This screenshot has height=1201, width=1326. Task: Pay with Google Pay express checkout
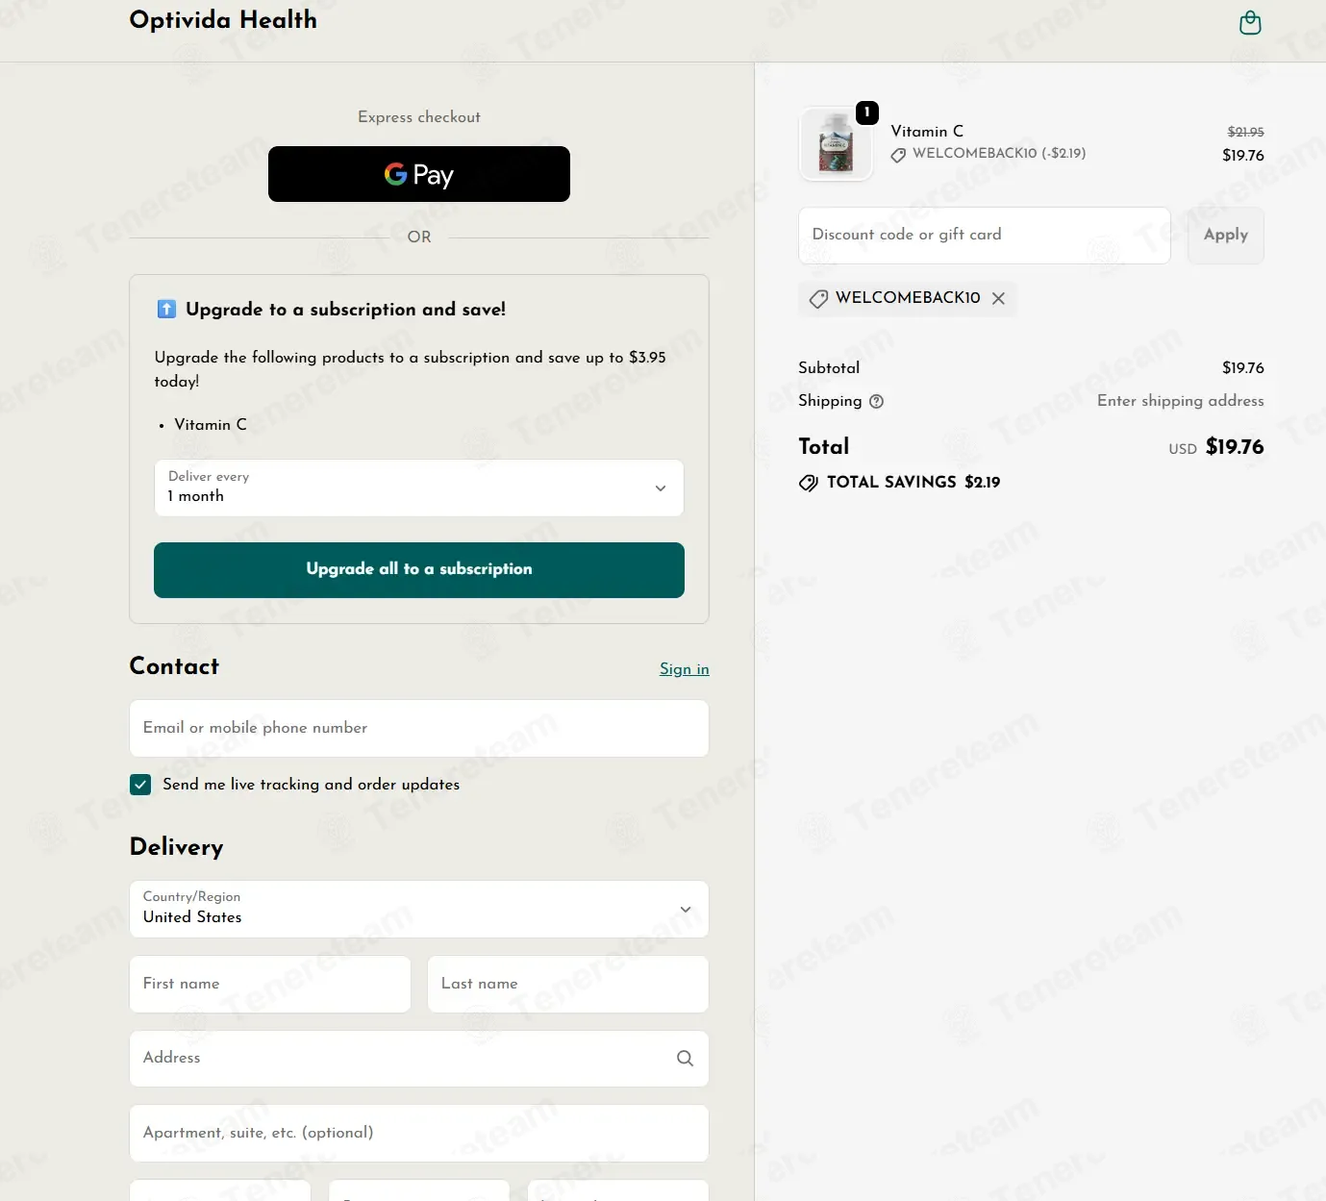pos(419,174)
